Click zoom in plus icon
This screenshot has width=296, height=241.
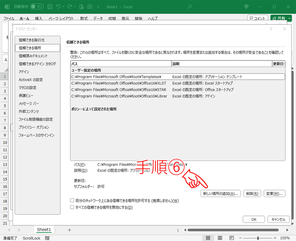pyautogui.click(x=275, y=238)
